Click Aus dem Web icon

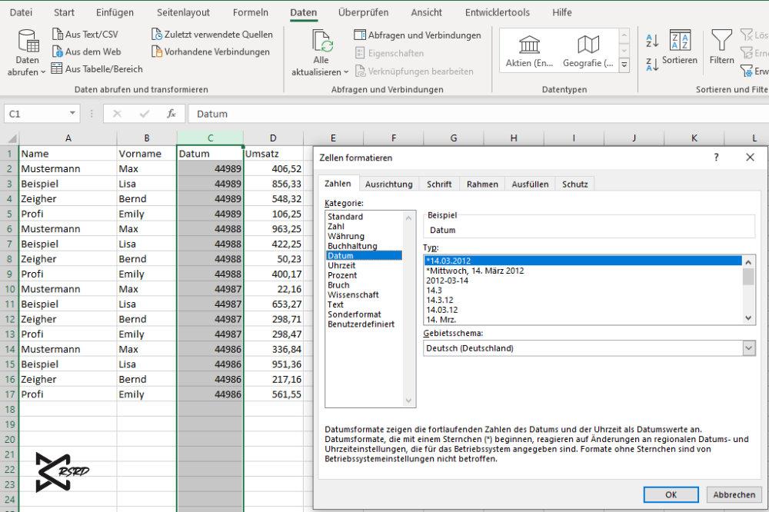point(58,52)
